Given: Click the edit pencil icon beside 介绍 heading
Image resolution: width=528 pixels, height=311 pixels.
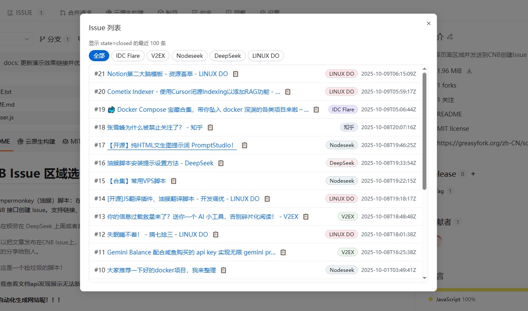Looking at the screenshot, I should (x=450, y=37).
